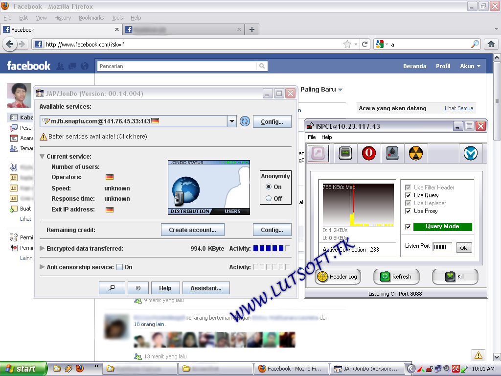Click the radioactive hazard icon in ISPCE
This screenshot has height=376, width=501.
[416, 153]
